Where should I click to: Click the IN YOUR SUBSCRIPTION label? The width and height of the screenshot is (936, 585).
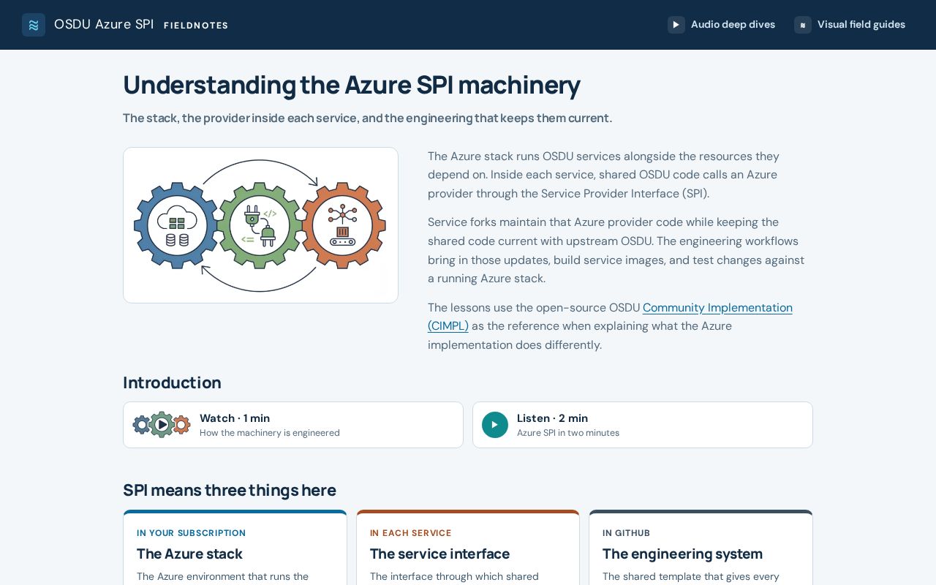(x=192, y=533)
